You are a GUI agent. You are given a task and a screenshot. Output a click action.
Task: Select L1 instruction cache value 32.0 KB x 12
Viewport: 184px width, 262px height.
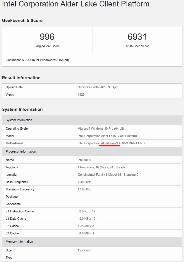pyautogui.click(x=87, y=212)
